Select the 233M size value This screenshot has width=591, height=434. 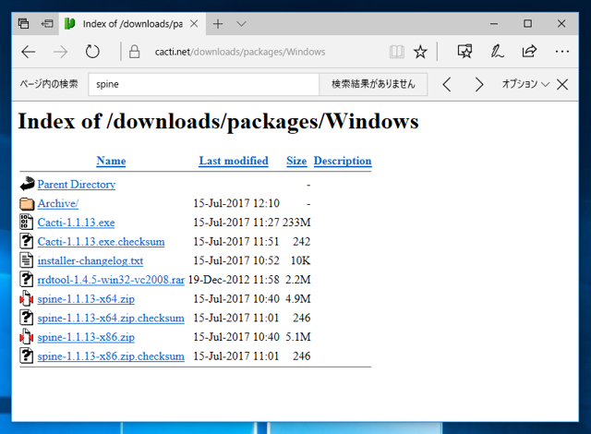[296, 223]
